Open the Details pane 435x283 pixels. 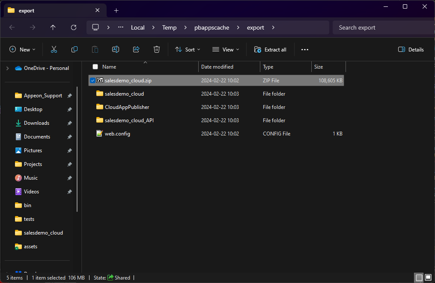pos(410,49)
